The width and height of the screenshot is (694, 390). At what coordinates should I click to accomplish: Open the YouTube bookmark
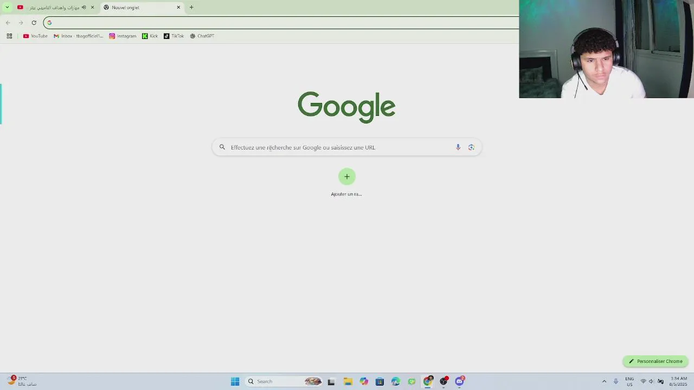point(35,36)
